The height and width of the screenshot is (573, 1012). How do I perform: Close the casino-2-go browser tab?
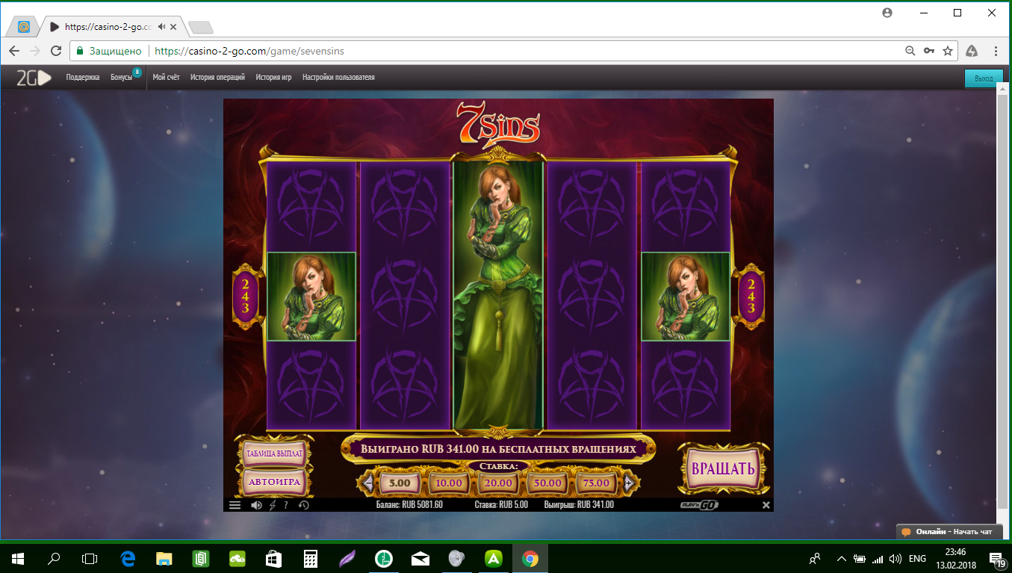175,26
